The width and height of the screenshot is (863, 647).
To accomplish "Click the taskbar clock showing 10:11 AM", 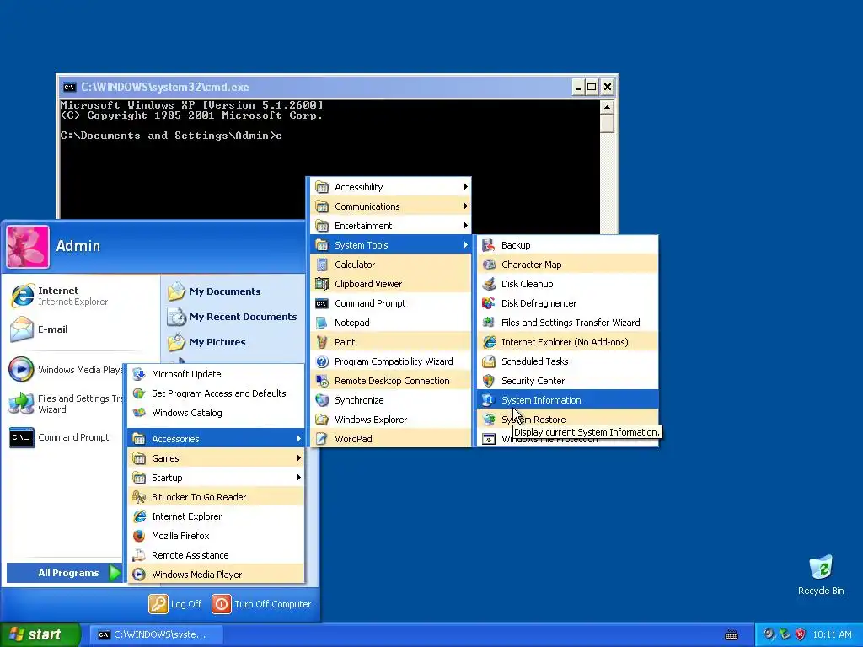I will click(832, 634).
